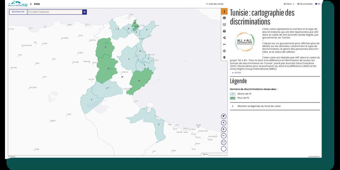
Task: Click the Légende heading
Action: pyautogui.click(x=238, y=81)
